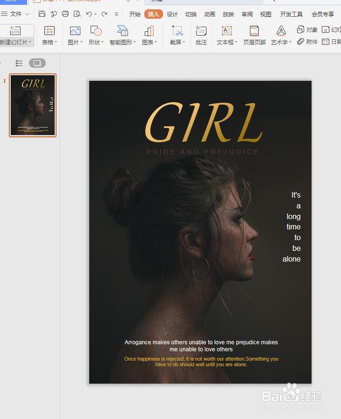The image size is (341, 419).
Task: Expand the 图片 dropdown label
Action: [x=75, y=42]
